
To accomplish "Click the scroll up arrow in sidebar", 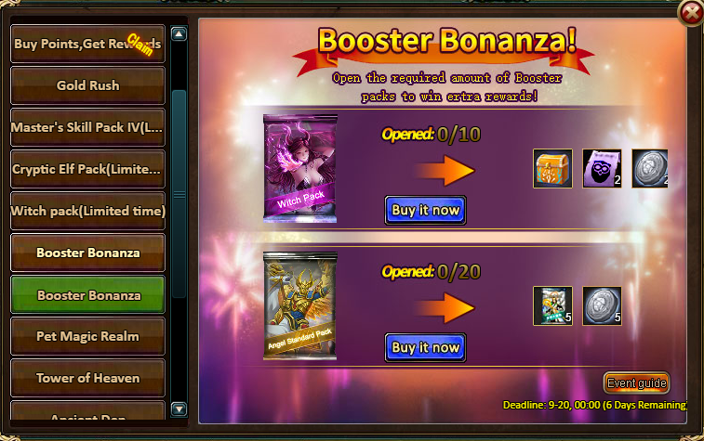I will pyautogui.click(x=179, y=33).
